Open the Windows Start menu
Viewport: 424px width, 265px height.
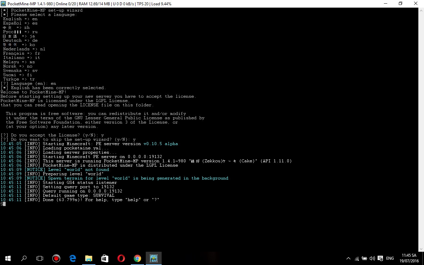(8, 258)
